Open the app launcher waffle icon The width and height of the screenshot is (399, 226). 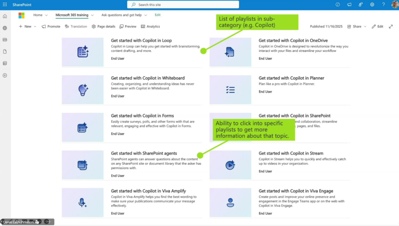(5, 5)
